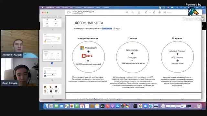The image size is (207, 116).
Task: Click the МТС logo in first circle
Action: [x=87, y=56]
